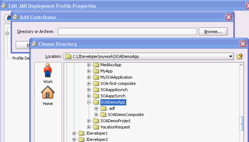Open the Location path dropdown
Image resolution: width=249 pixels, height=142 pixels.
point(231,56)
